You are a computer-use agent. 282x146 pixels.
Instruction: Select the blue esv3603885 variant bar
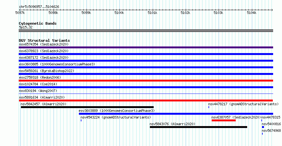point(146,67)
